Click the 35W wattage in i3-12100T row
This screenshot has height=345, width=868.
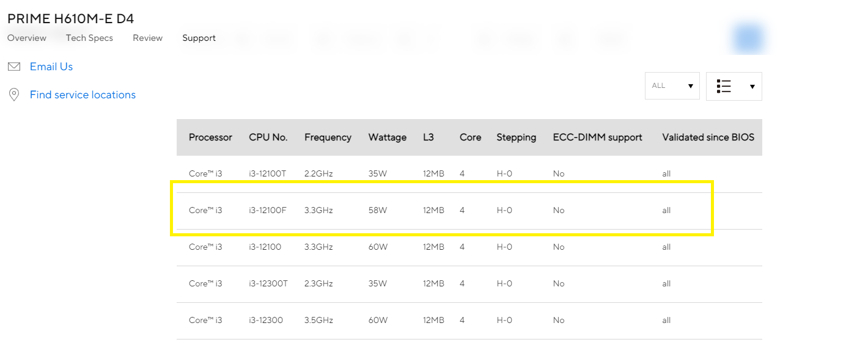tap(378, 173)
